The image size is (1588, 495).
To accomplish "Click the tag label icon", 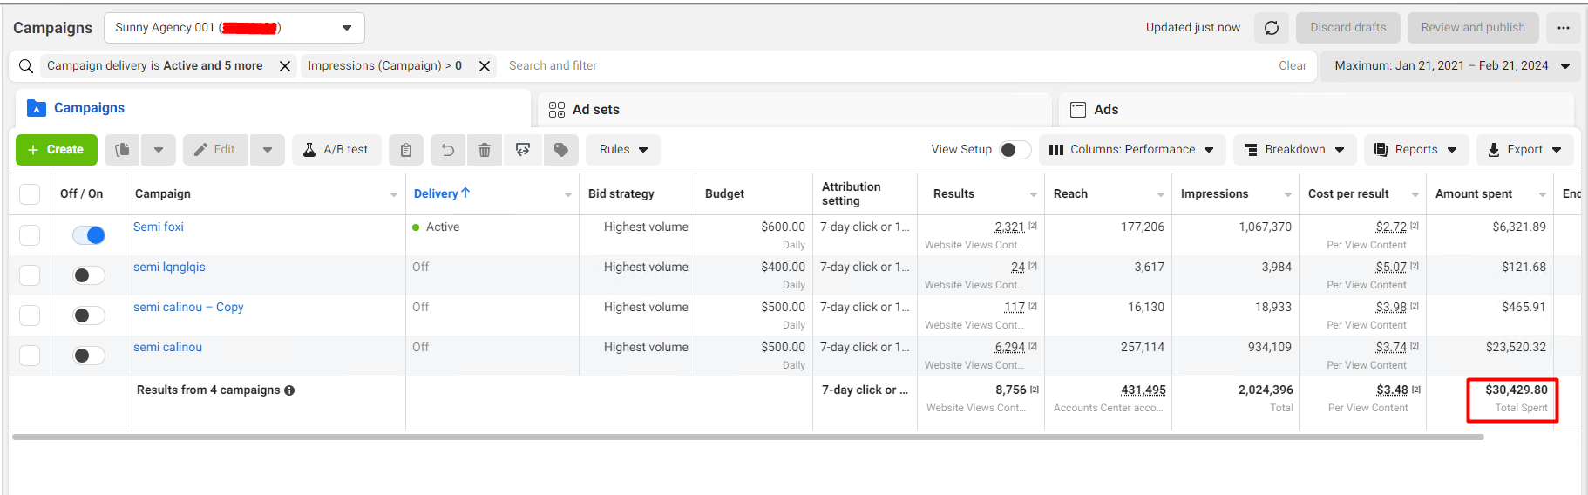I will pyautogui.click(x=561, y=150).
